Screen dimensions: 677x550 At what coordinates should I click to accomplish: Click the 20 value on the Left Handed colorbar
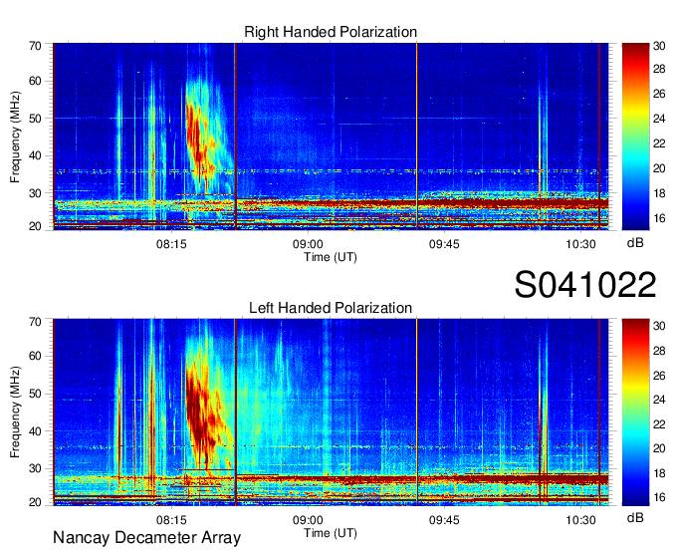pos(659,448)
